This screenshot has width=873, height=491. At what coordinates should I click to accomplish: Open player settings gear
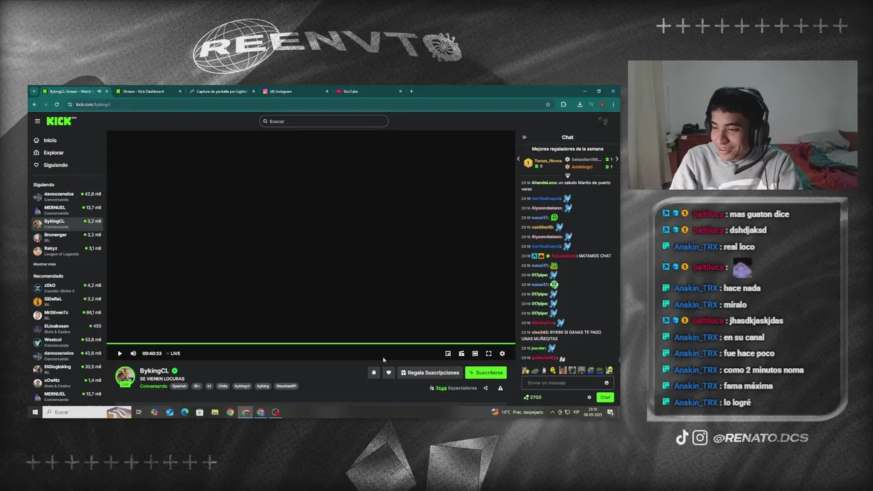pyautogui.click(x=502, y=353)
